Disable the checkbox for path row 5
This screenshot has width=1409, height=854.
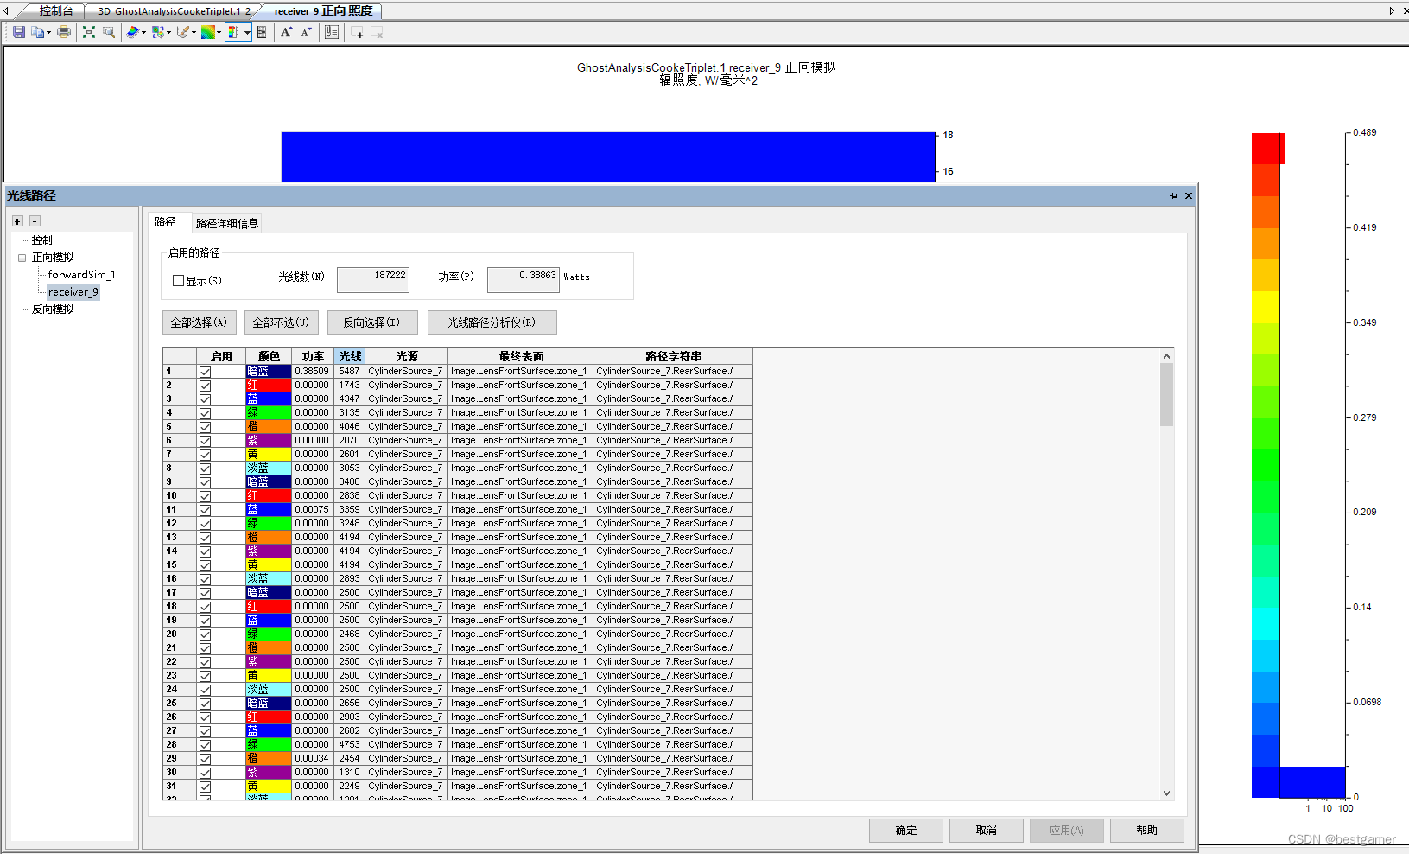click(205, 426)
